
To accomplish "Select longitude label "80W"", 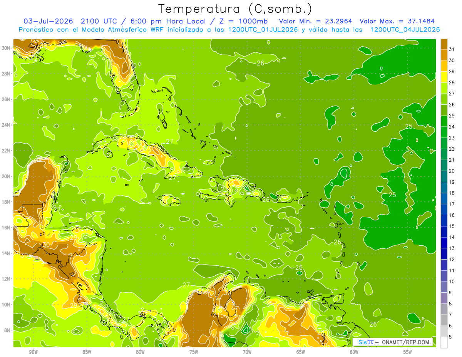I will tap(140, 352).
